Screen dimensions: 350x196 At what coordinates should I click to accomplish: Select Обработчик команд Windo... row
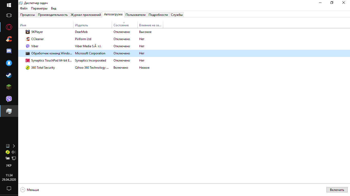(184, 53)
